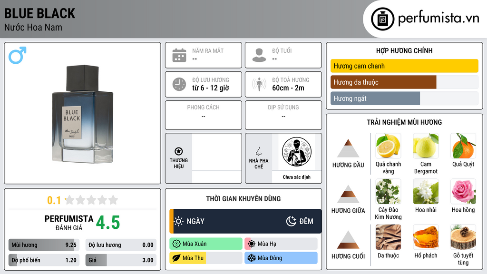Image resolution: width=487 pixels, height=274 pixels.
Task: Click the Hương da thuộc accord bar
Action: tap(404, 82)
